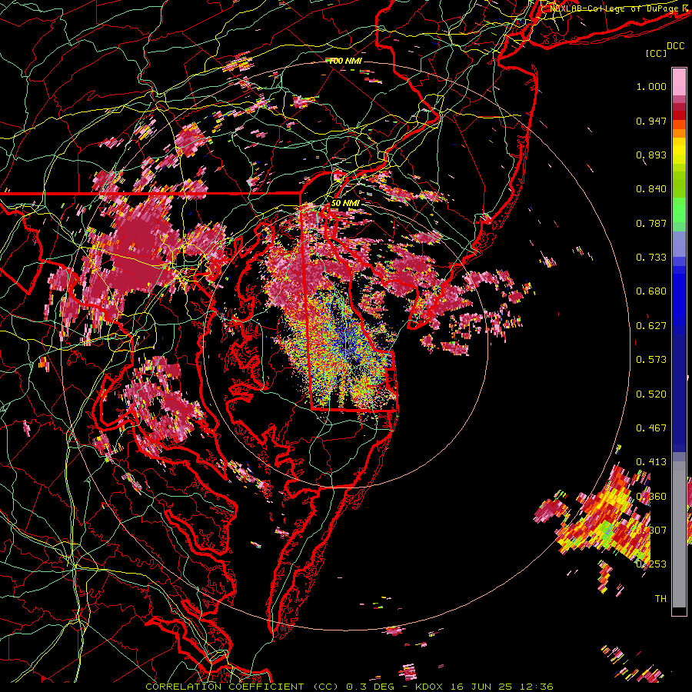Click the 0.893 scale label
The height and width of the screenshot is (692, 692).
651,155
